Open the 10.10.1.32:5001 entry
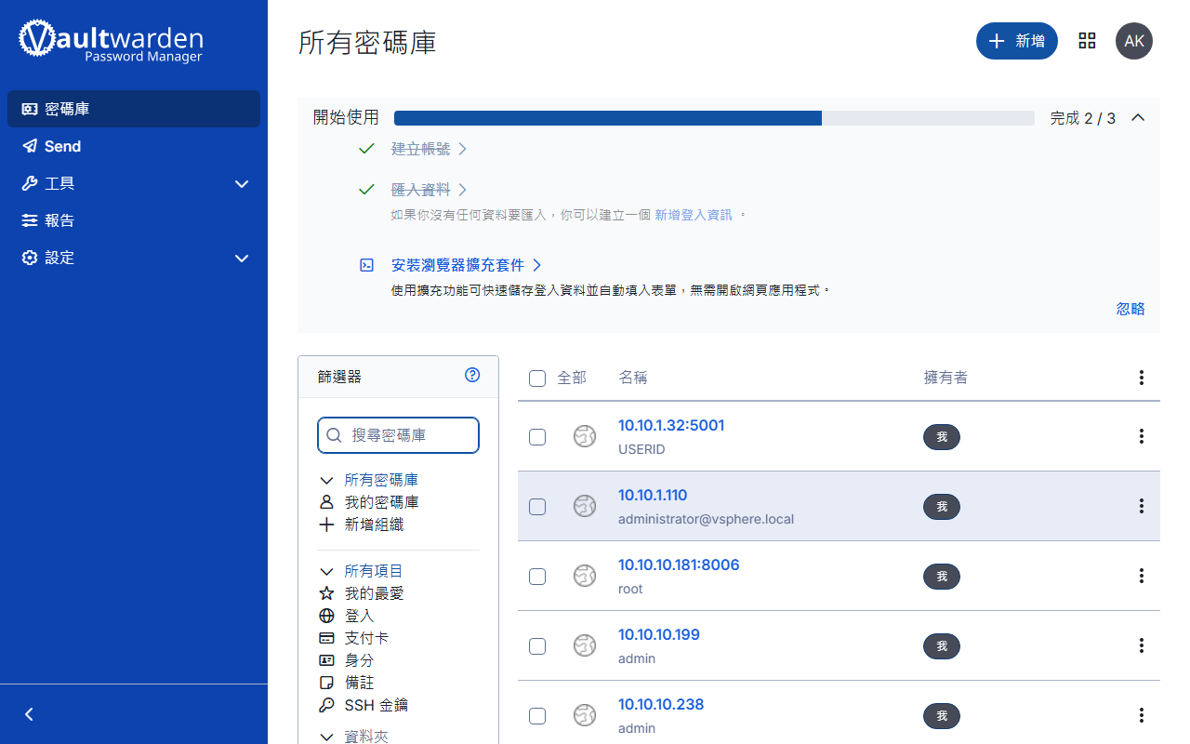 tap(671, 425)
